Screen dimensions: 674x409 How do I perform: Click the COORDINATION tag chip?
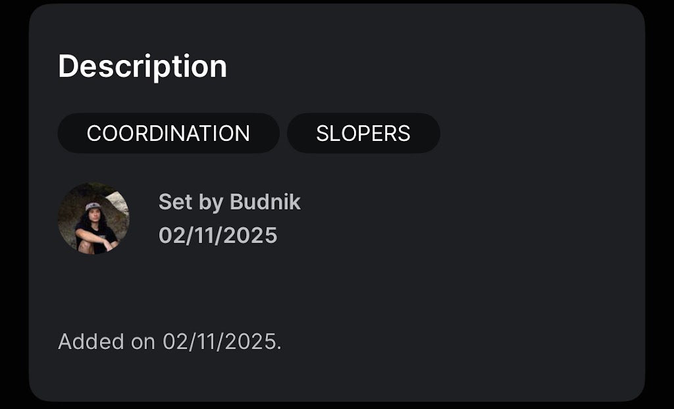click(x=168, y=133)
